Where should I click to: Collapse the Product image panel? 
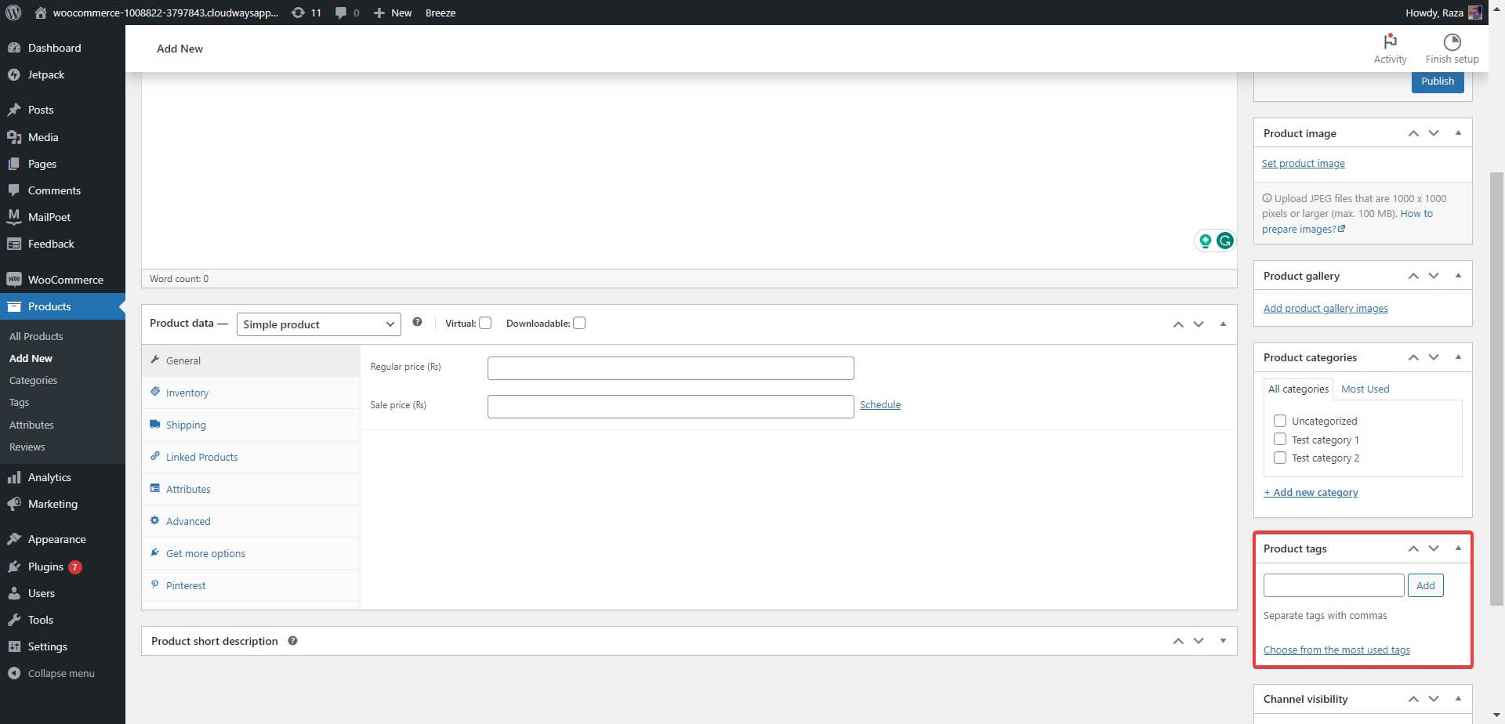click(1458, 133)
